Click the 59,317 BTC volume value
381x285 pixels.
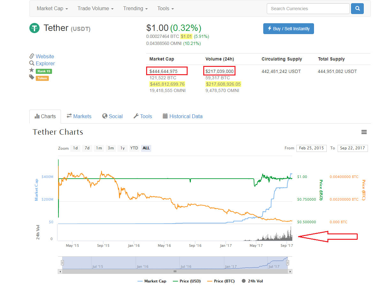click(218, 78)
